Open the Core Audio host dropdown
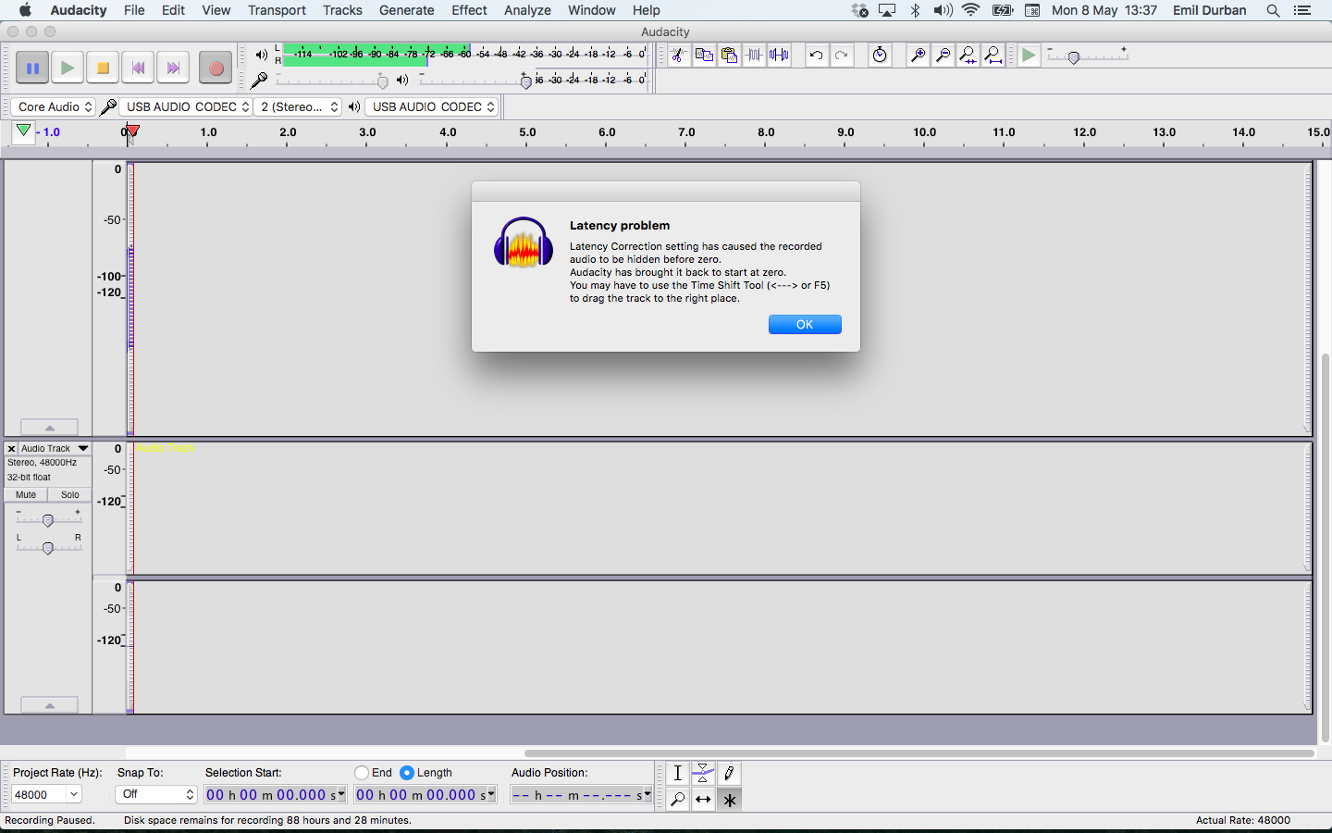Screen dimensions: 1332x833 tap(54, 107)
